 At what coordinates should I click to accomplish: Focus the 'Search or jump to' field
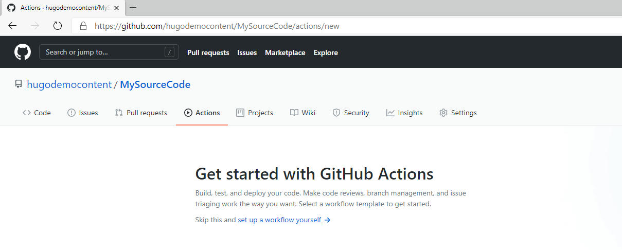[x=103, y=52]
